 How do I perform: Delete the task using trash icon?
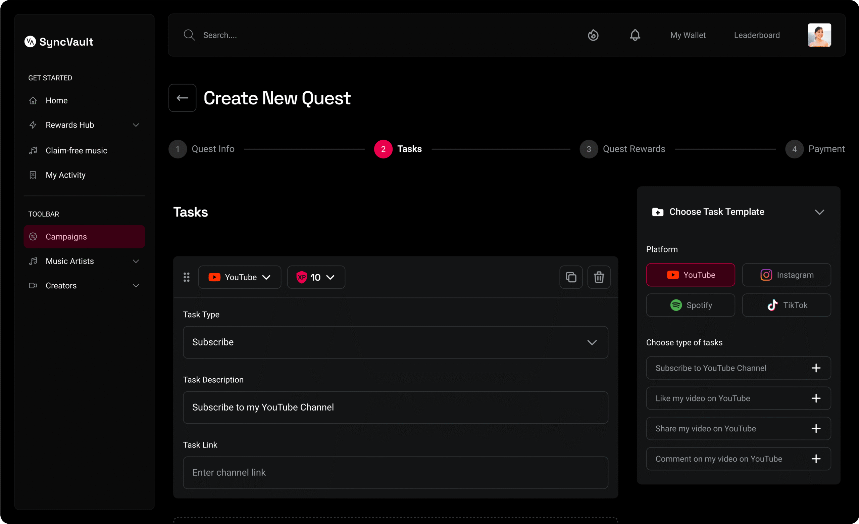pyautogui.click(x=599, y=277)
